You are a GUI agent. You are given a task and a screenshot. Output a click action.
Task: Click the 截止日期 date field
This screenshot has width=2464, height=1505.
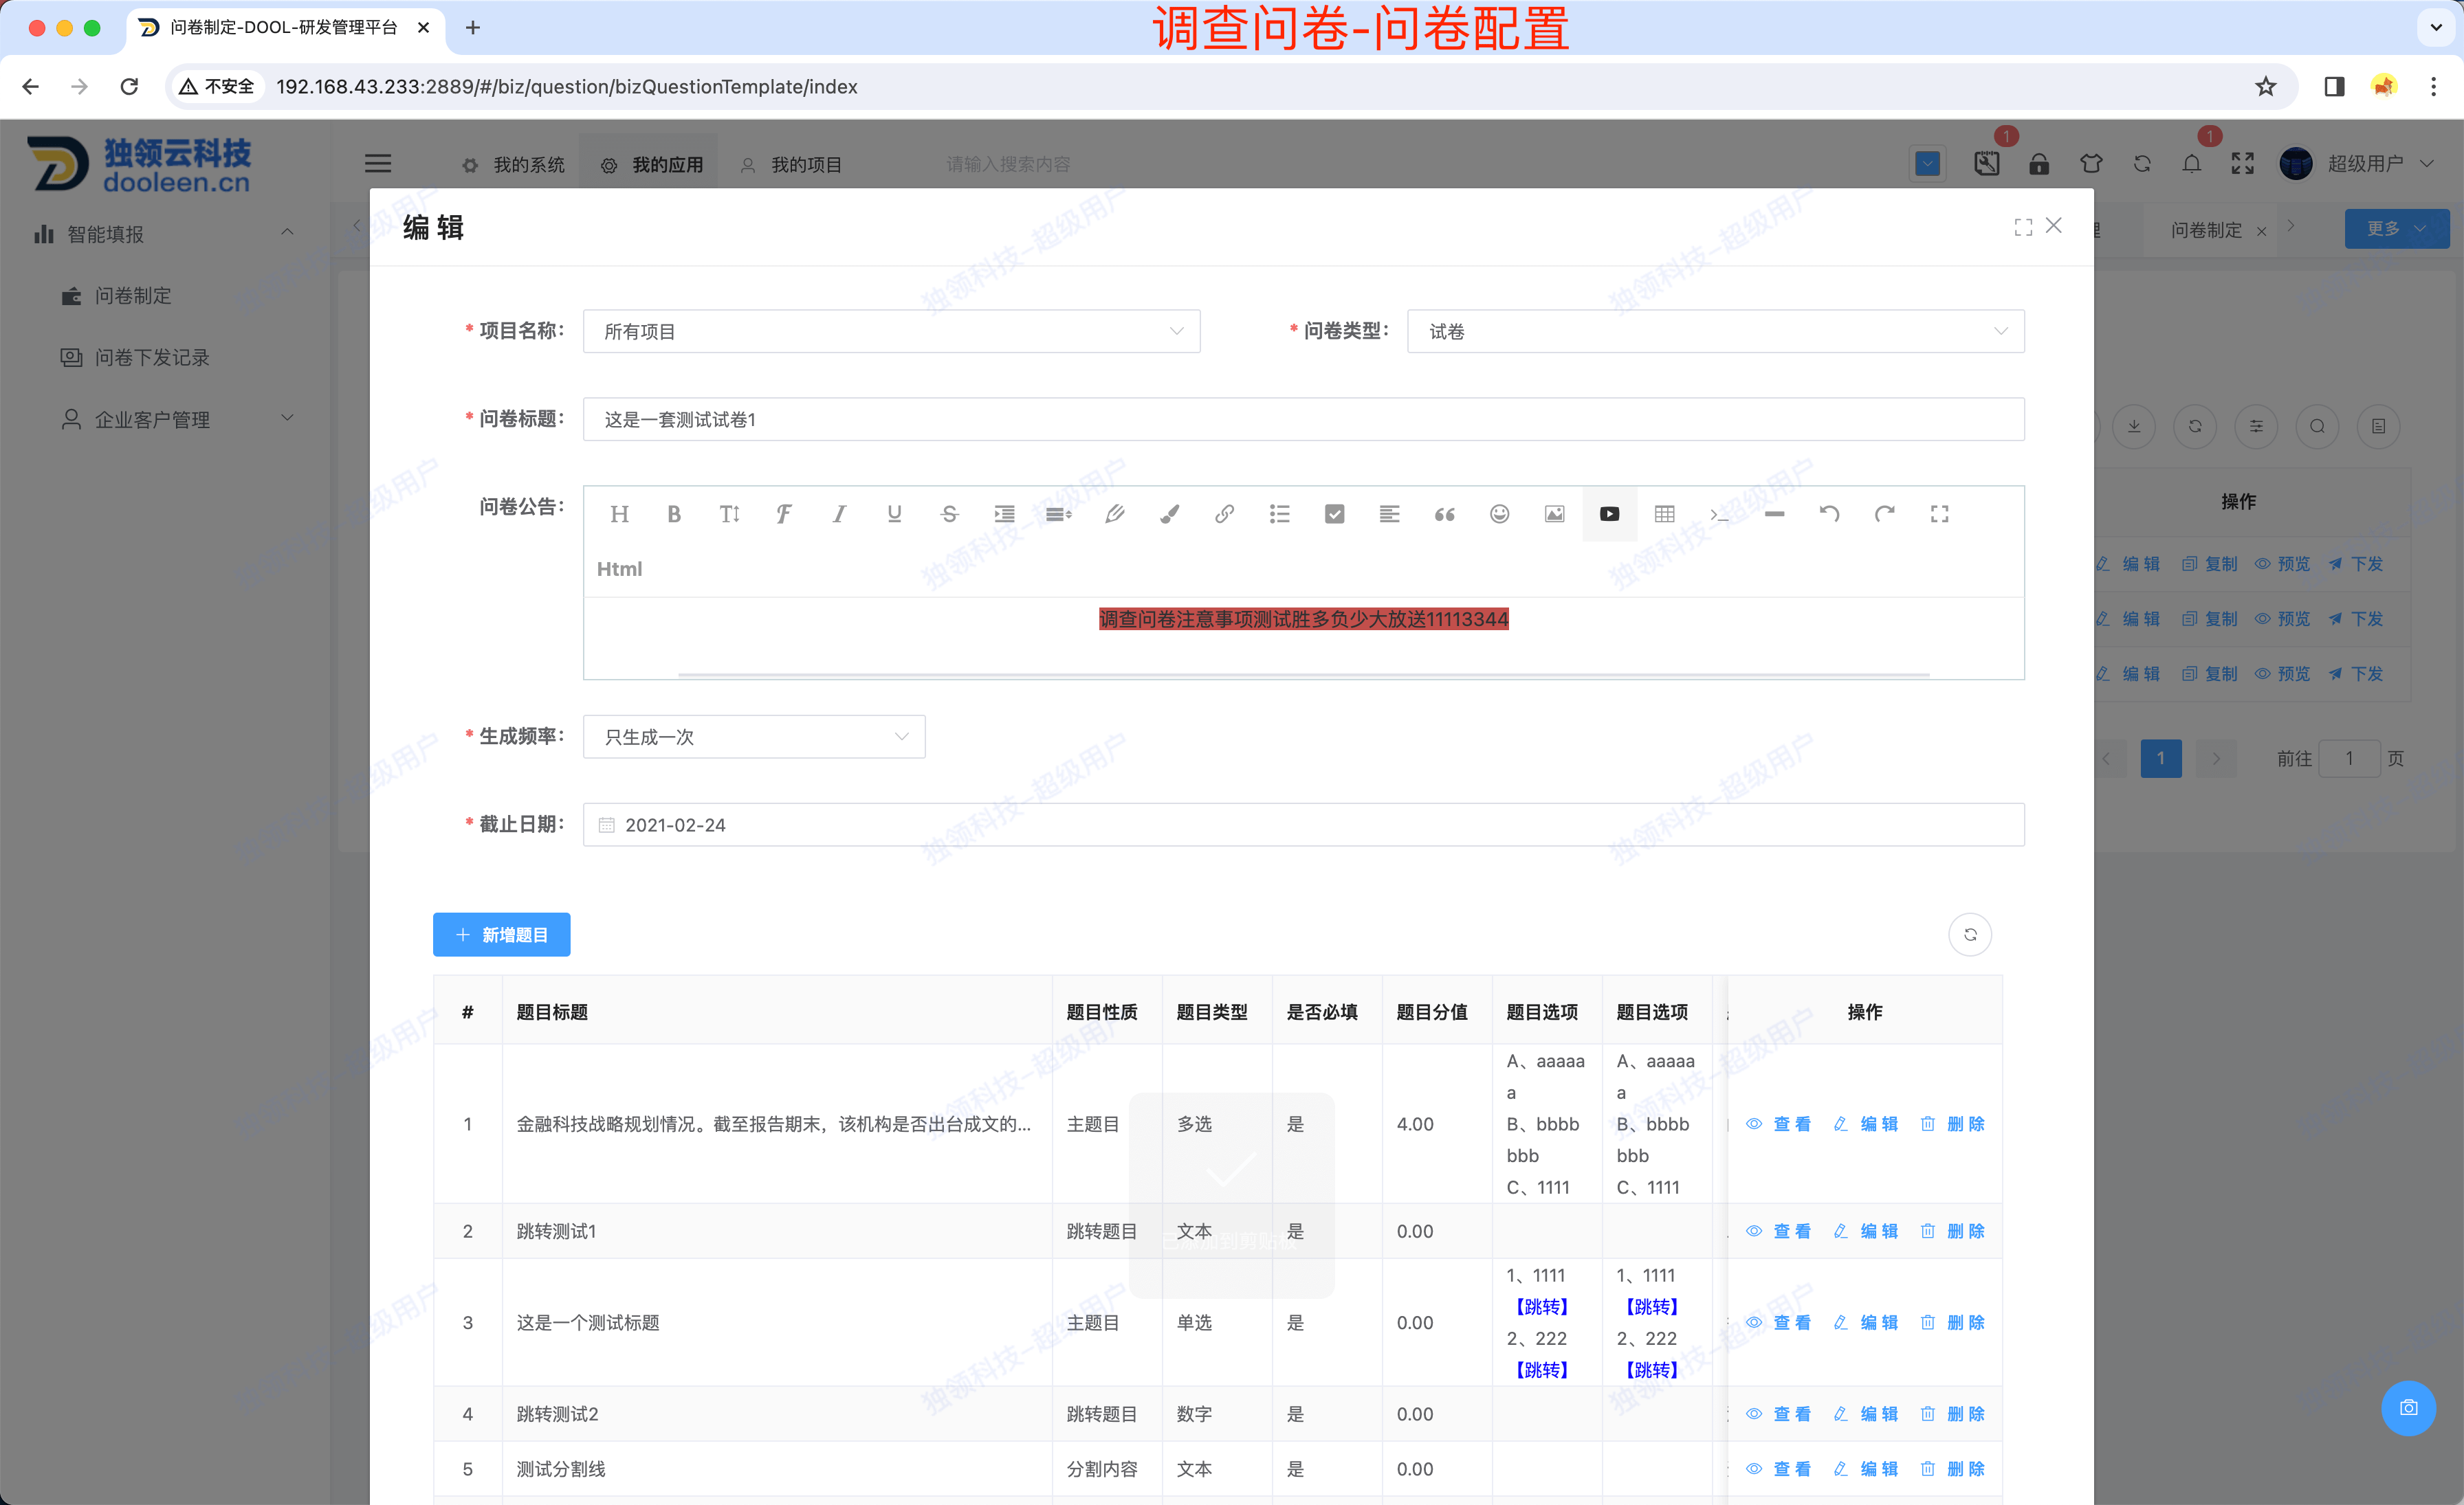(1303, 825)
